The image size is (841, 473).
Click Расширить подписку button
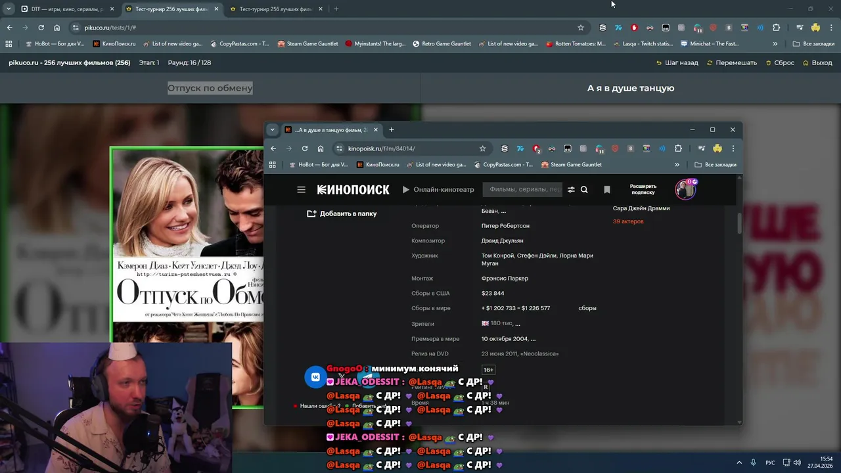[643, 189]
